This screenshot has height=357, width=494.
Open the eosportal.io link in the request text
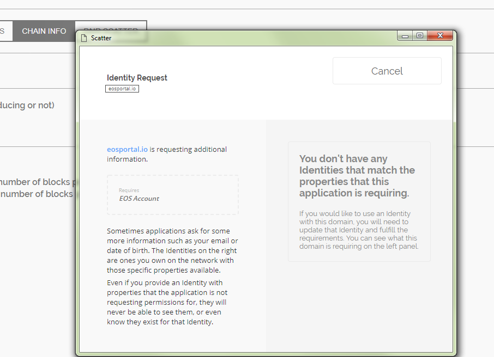pyautogui.click(x=127, y=150)
